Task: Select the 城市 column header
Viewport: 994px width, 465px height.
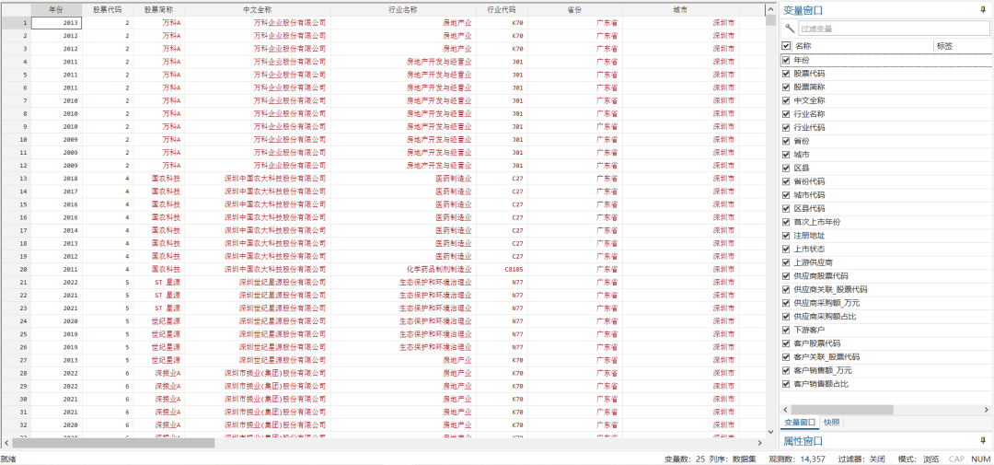Action: pyautogui.click(x=681, y=10)
